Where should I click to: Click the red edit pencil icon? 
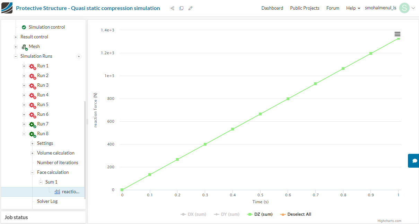point(190,8)
